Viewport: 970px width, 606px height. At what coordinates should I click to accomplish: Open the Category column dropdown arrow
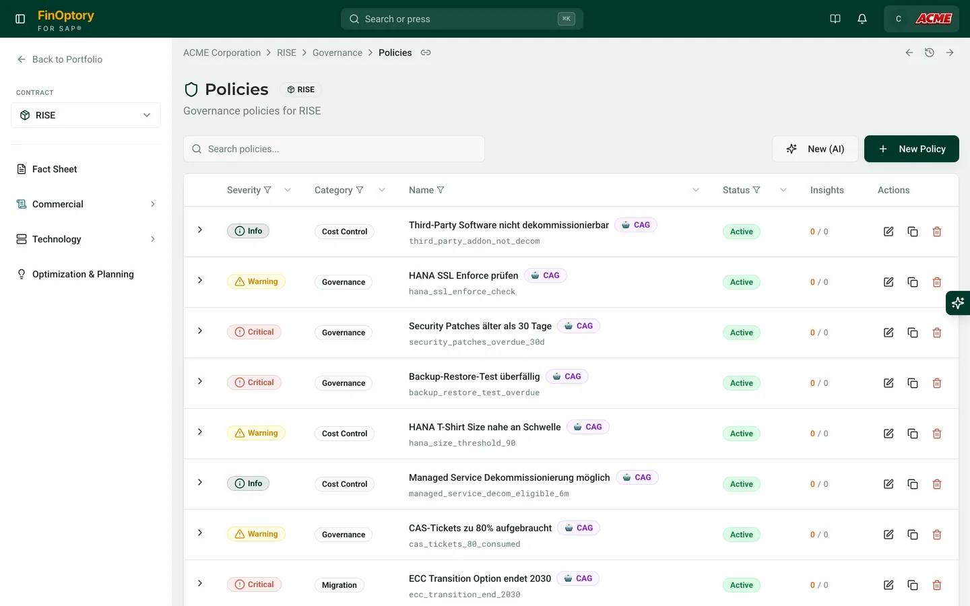tap(382, 190)
